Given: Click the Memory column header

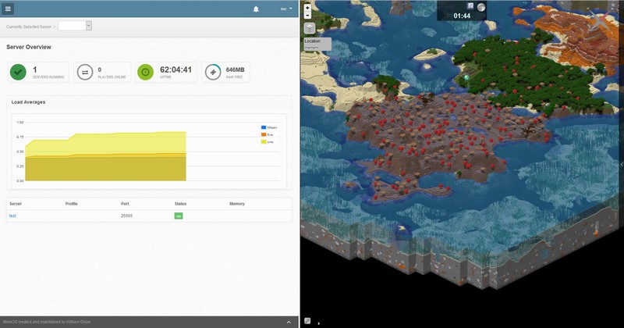Looking at the screenshot, I should 237,204.
